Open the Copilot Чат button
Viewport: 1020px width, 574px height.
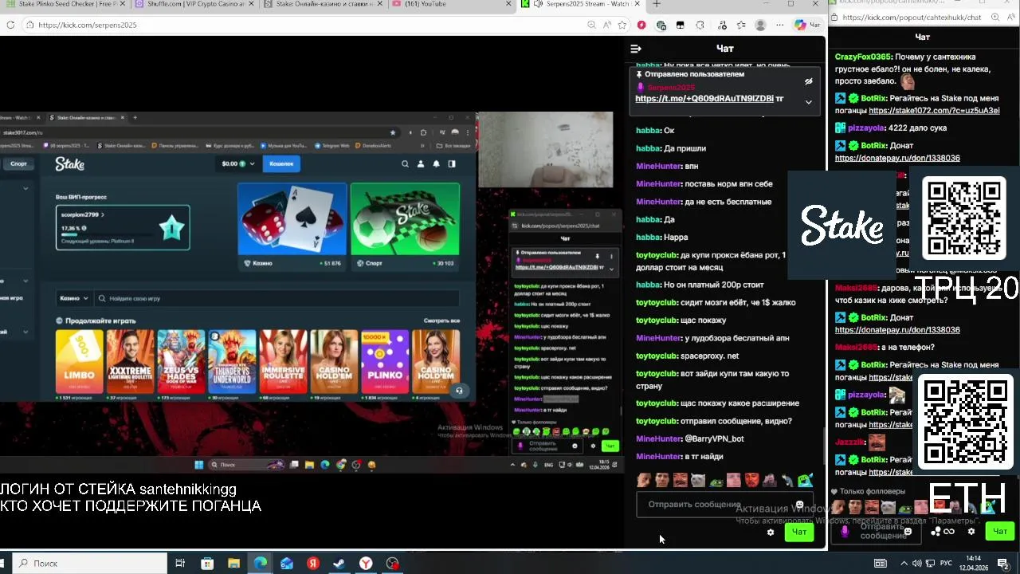coord(807,25)
